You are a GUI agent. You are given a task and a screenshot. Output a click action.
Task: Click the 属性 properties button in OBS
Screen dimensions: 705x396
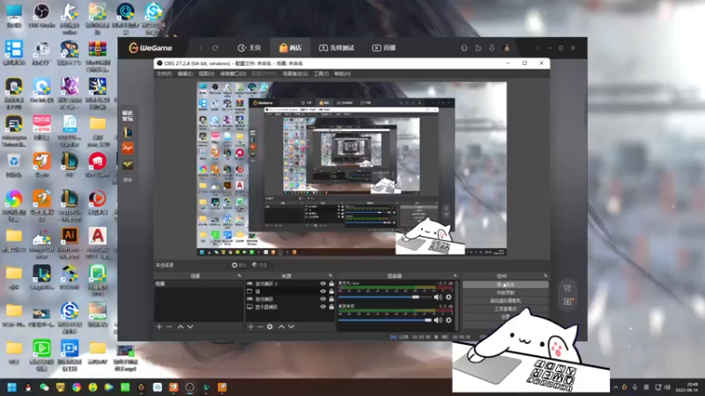point(239,266)
